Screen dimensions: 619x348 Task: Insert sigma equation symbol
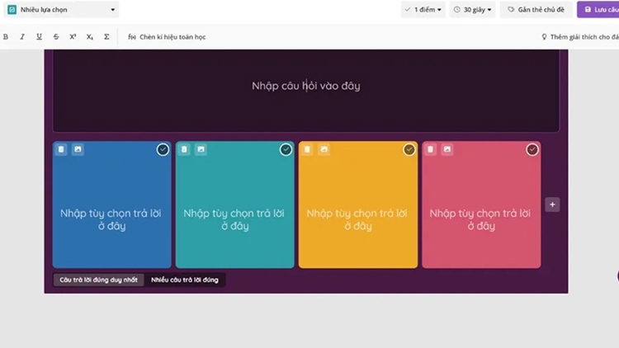(106, 36)
